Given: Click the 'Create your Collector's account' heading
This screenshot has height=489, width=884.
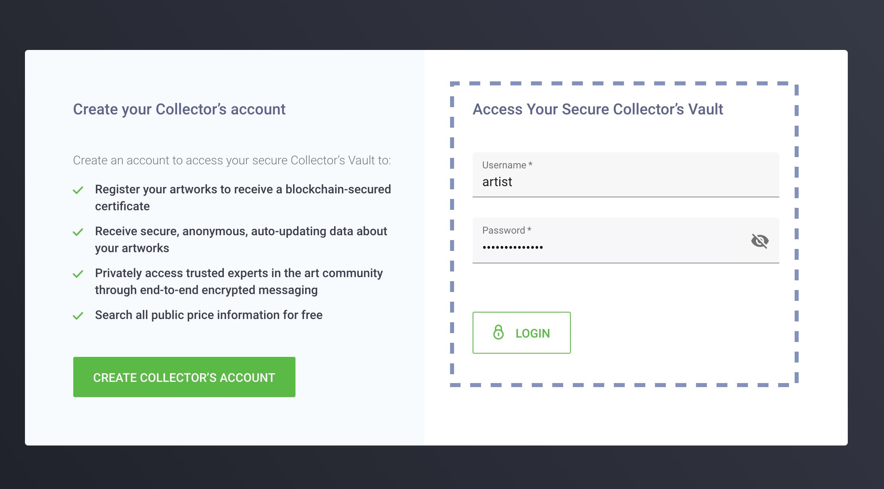Looking at the screenshot, I should (x=179, y=109).
